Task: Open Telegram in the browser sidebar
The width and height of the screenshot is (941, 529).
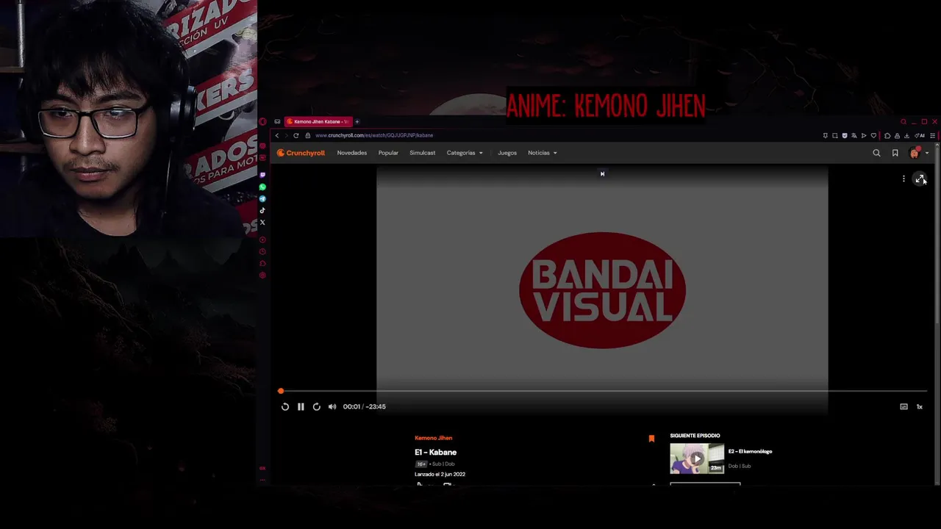Action: pyautogui.click(x=262, y=199)
